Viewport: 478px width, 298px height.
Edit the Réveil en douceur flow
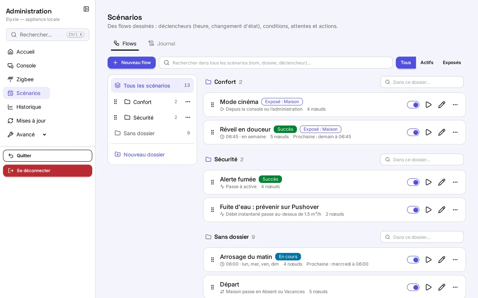pos(442,132)
